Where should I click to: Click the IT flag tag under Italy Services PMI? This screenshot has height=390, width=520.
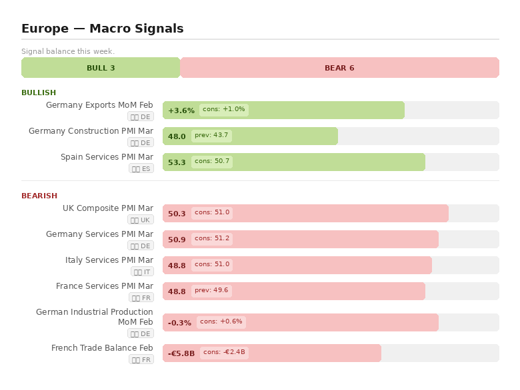click(x=142, y=272)
